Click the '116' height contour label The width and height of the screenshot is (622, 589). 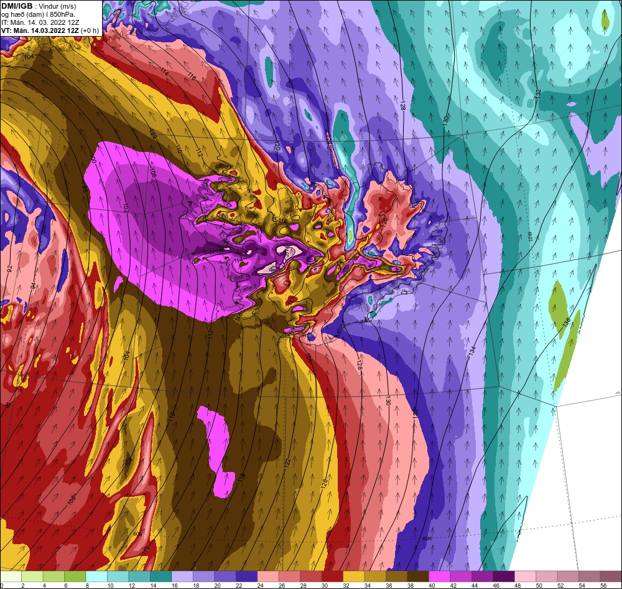tap(192, 76)
